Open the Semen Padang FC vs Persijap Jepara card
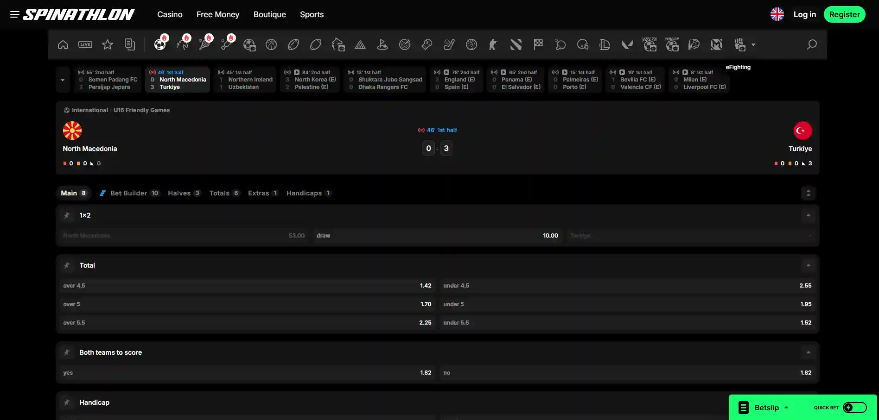This screenshot has height=420, width=879. click(108, 80)
